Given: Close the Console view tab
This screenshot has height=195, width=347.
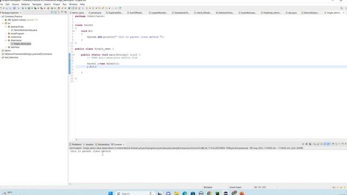Looking at the screenshot, I should 124,145.
